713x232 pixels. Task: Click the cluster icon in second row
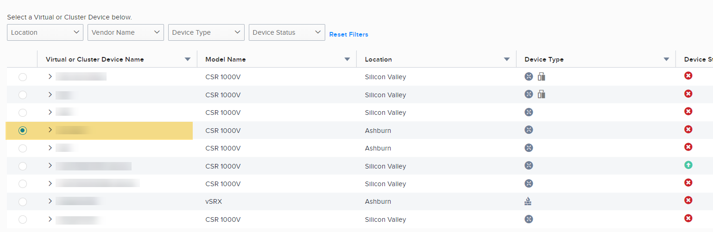click(x=541, y=94)
